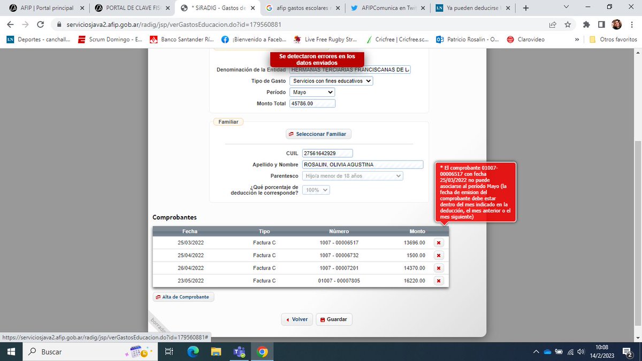This screenshot has height=361, width=642.
Task: Delete comprobante 1007 - 00006517 row
Action: tap(439, 243)
